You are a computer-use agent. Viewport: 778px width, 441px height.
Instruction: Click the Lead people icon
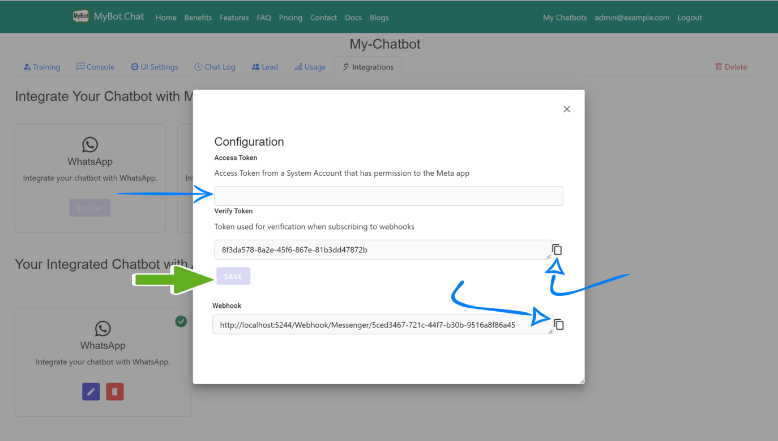[255, 66]
